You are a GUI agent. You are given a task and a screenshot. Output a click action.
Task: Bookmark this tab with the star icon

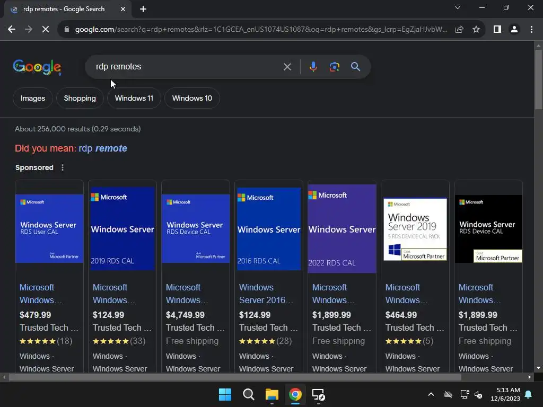[x=476, y=30]
